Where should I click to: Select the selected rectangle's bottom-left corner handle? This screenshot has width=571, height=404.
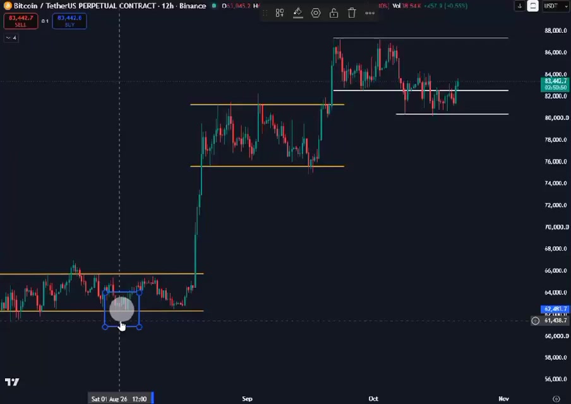[x=105, y=327]
